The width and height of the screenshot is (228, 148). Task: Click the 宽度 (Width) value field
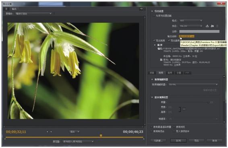tap(170, 107)
